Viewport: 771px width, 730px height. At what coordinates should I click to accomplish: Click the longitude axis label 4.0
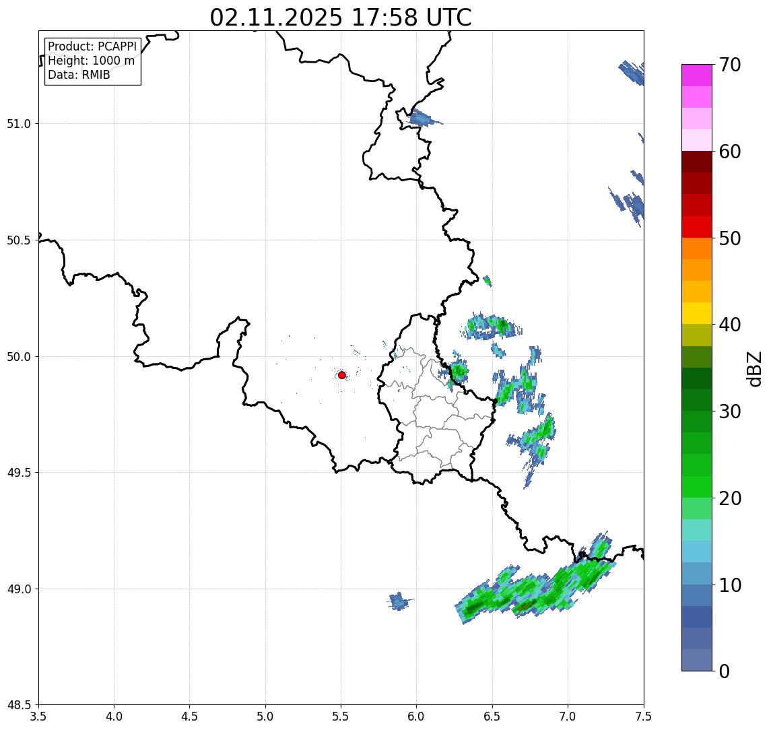tap(114, 717)
